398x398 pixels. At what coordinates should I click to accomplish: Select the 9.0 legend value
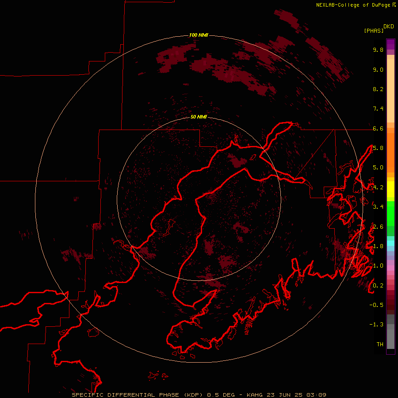click(x=378, y=69)
